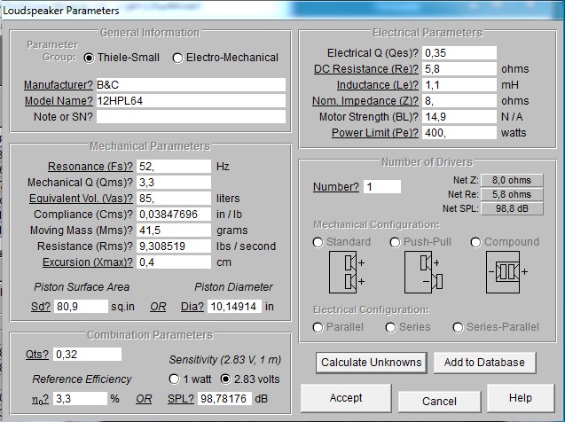The width and height of the screenshot is (565, 422).
Task: Cancel the Loudspeaker Parameters dialog
Action: (x=439, y=401)
